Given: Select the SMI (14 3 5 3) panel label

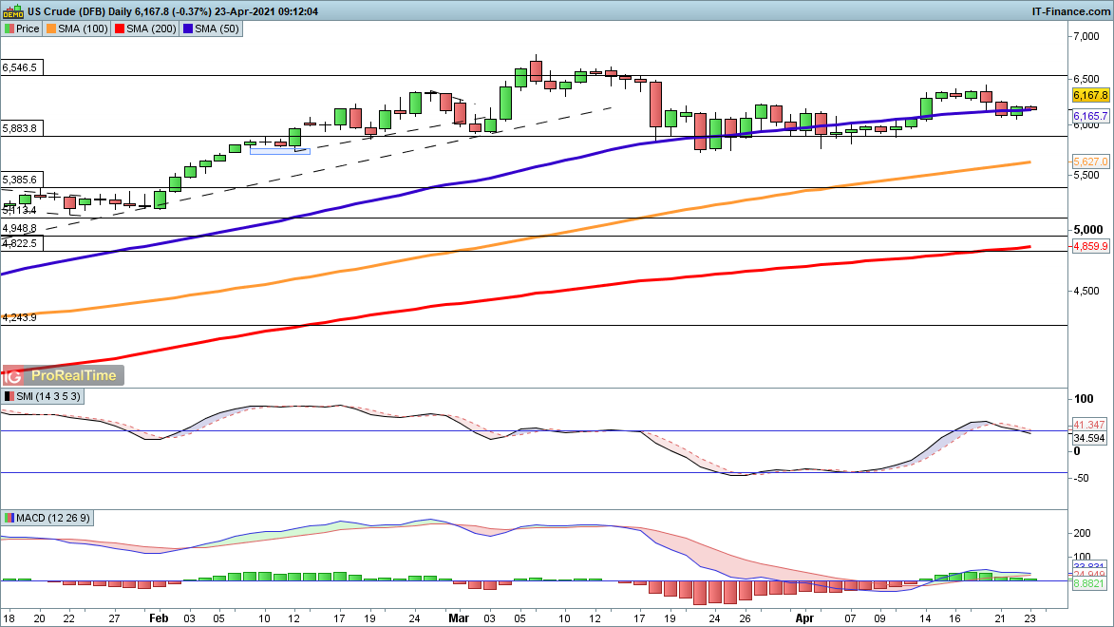Looking at the screenshot, I should pos(47,395).
